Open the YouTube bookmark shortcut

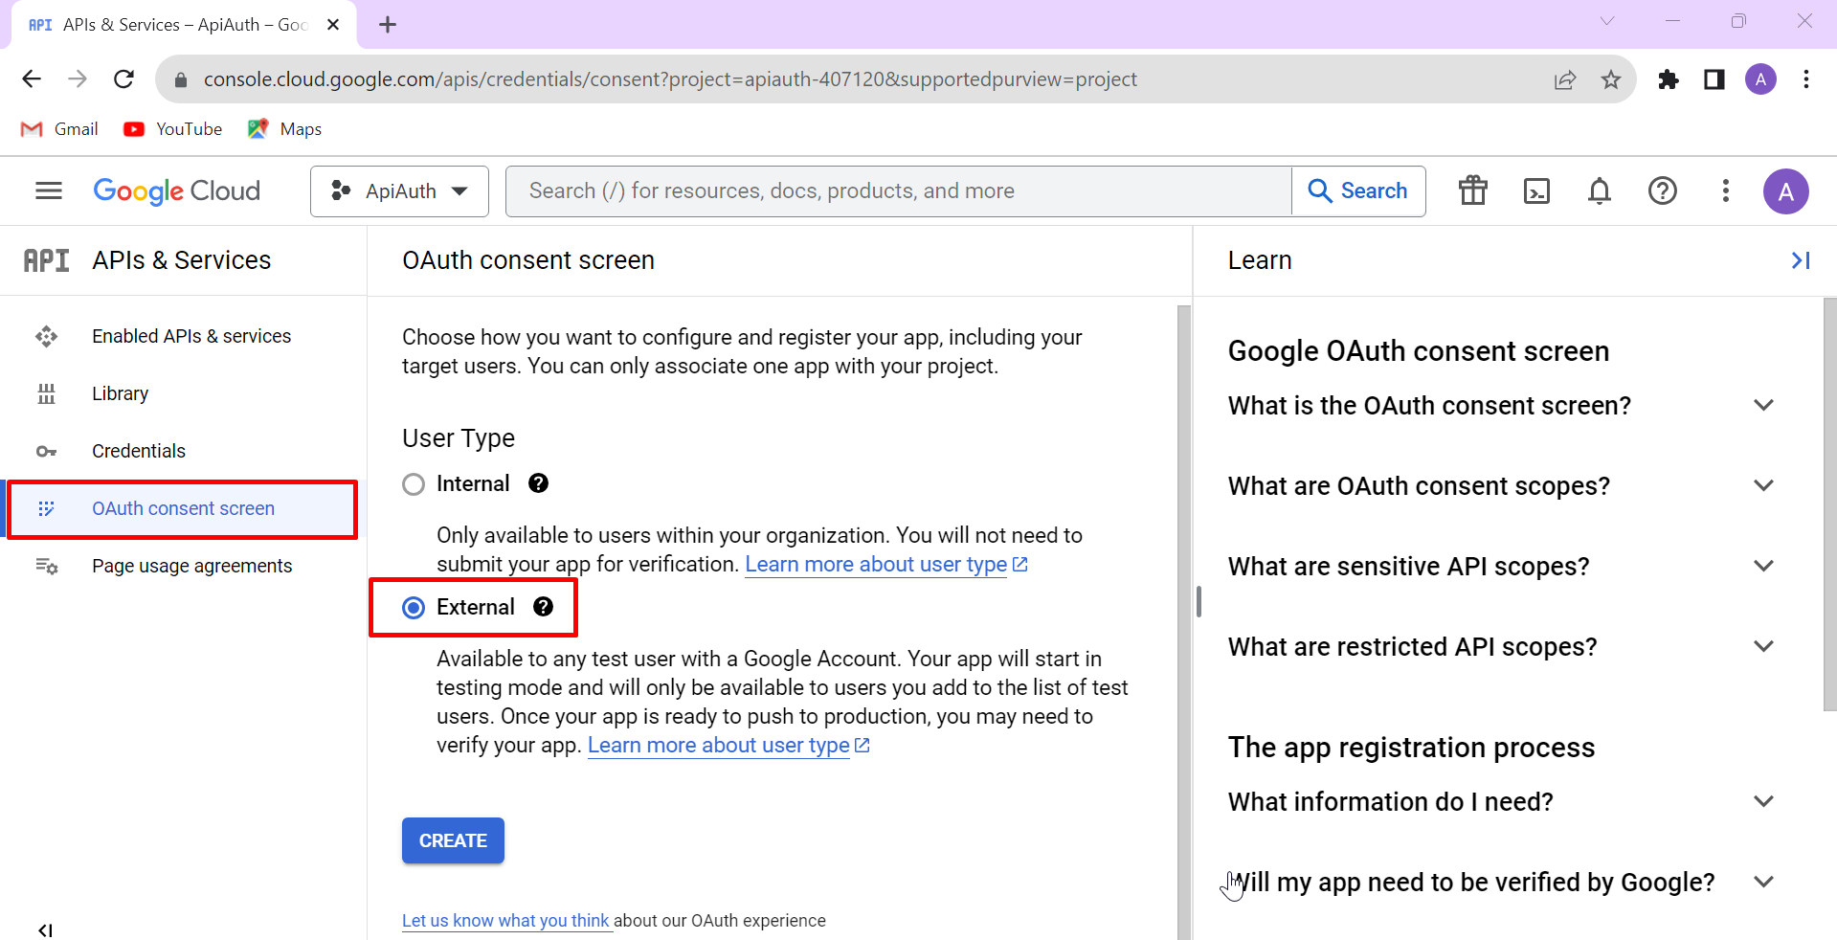point(172,128)
